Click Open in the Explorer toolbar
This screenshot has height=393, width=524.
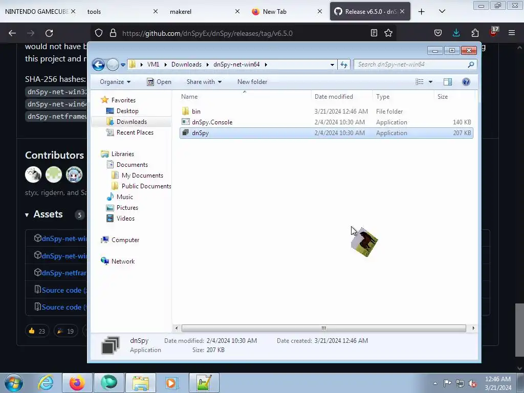(159, 82)
